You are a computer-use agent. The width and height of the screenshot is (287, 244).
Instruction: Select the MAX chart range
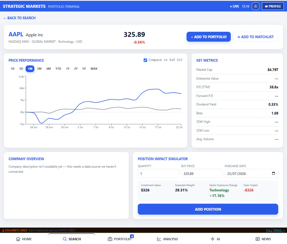coord(94,69)
